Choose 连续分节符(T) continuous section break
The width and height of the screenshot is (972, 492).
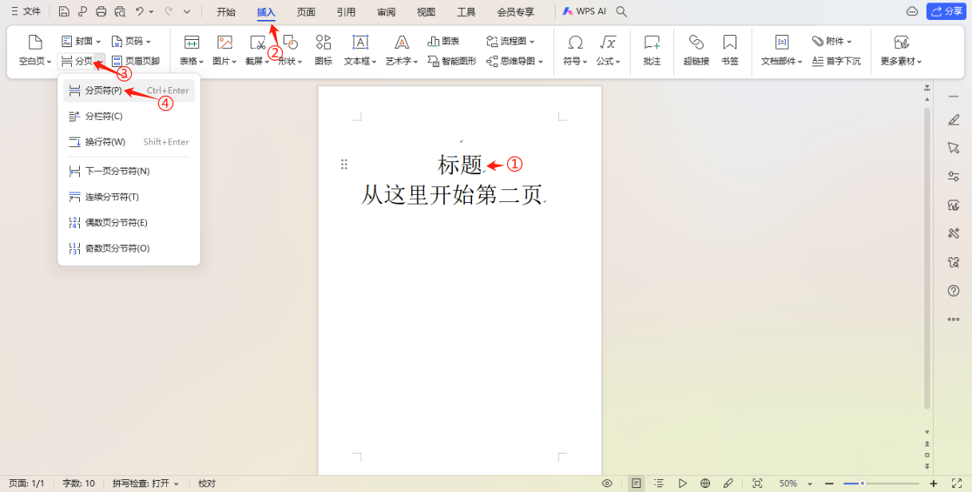point(129,196)
